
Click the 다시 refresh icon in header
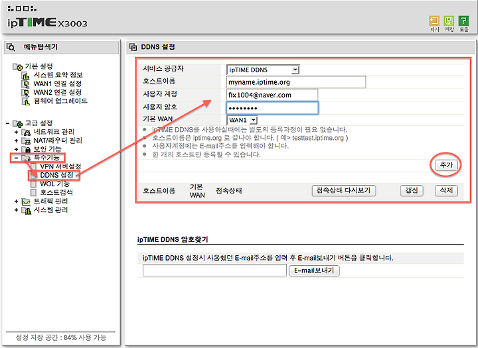point(434,21)
